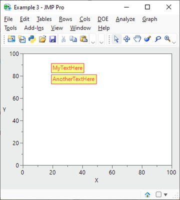This screenshot has width=180, height=200.
Task: Open the File menu
Action: click(x=8, y=19)
